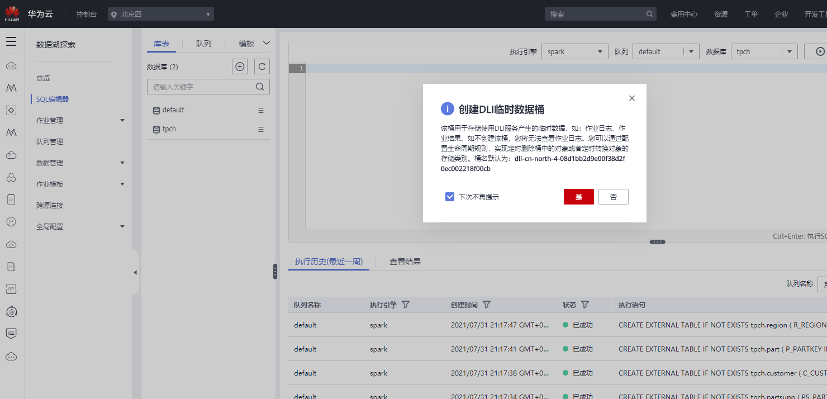Filter by creation time column
The image size is (827, 399).
(x=487, y=305)
